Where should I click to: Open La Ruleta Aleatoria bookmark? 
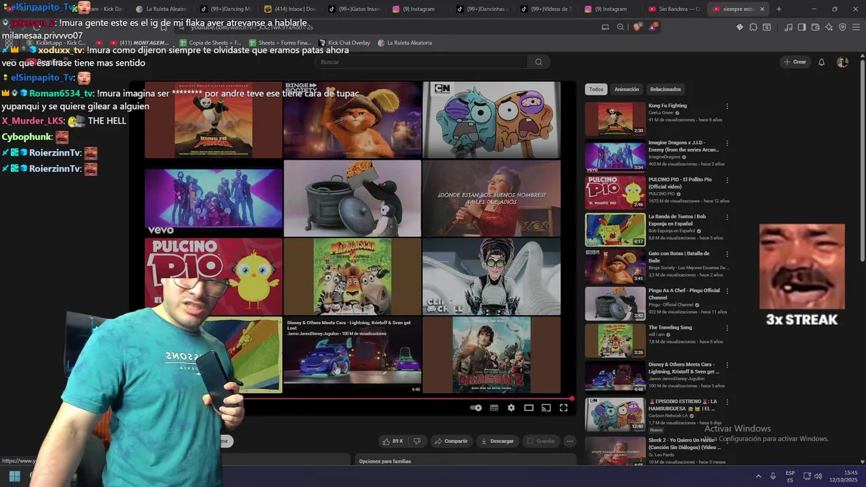coord(404,43)
